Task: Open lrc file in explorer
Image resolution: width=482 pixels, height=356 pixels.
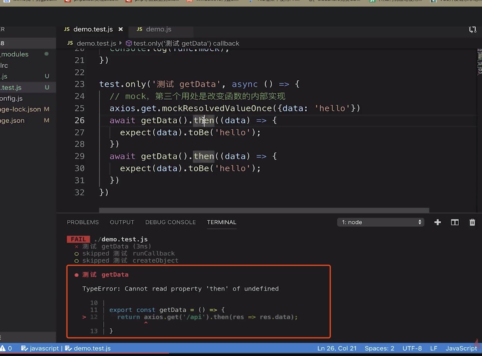Action: coord(28,65)
